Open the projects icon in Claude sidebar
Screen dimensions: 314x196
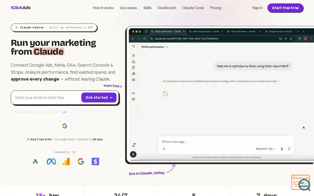[x=133, y=67]
